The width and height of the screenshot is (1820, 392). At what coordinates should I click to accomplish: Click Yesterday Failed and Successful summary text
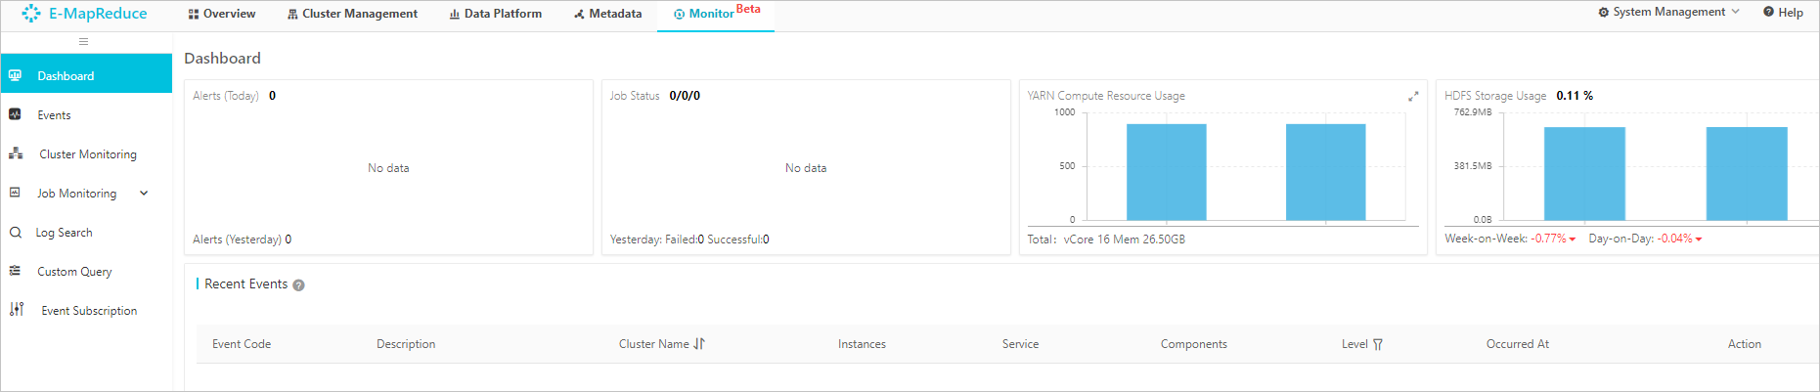(x=689, y=240)
